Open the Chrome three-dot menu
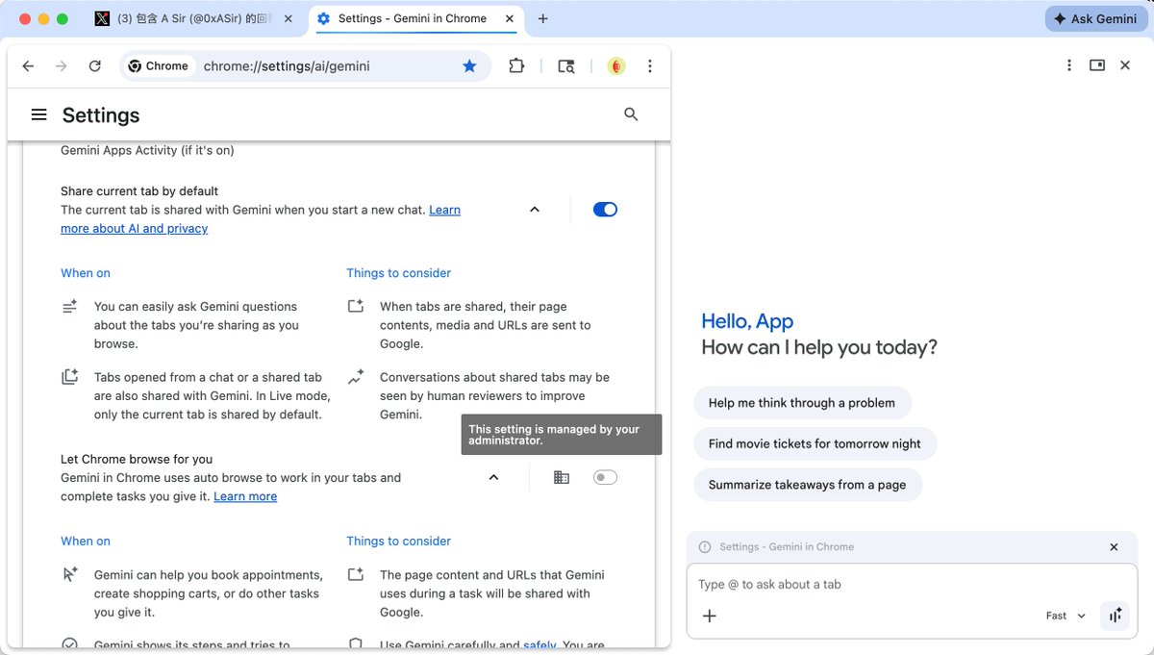The width and height of the screenshot is (1154, 655). (x=650, y=66)
